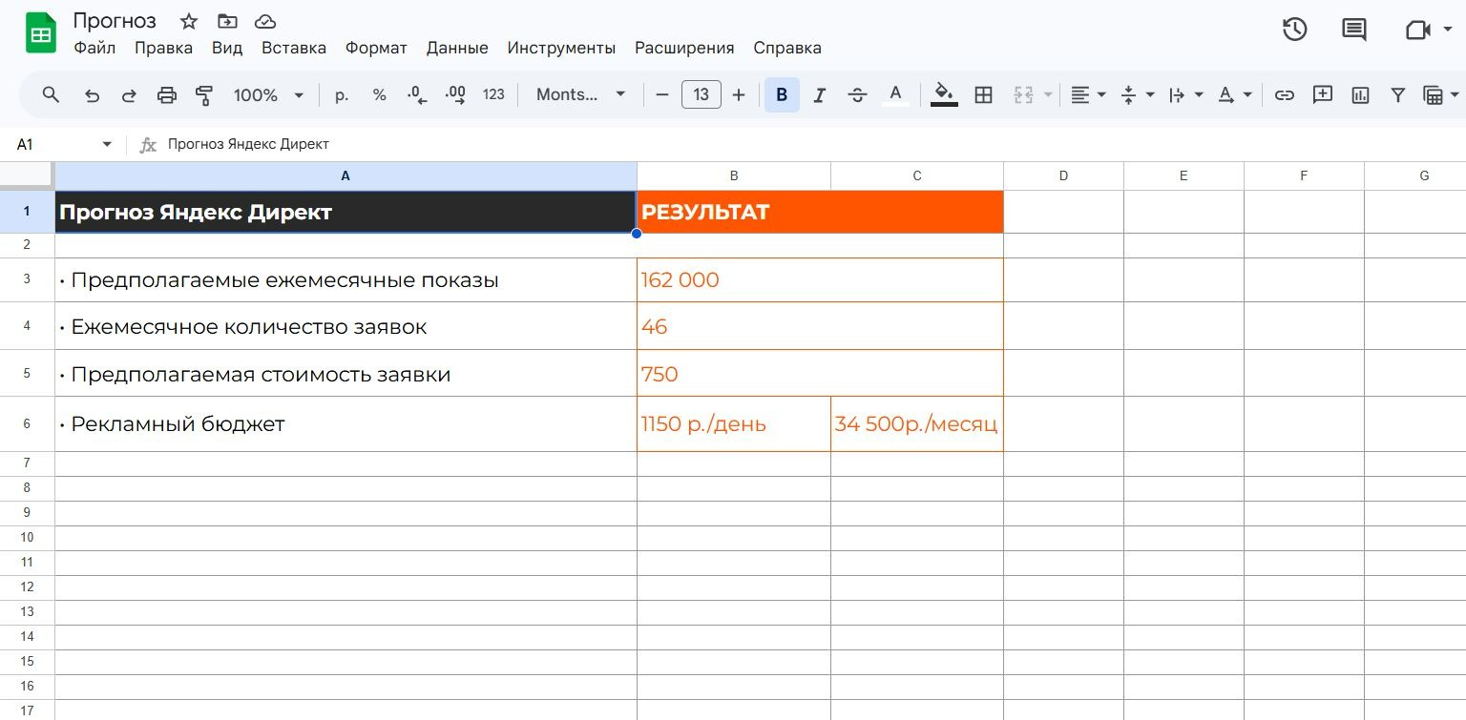This screenshot has height=720, width=1466.
Task: Increase decimal places
Action: pyautogui.click(x=455, y=94)
